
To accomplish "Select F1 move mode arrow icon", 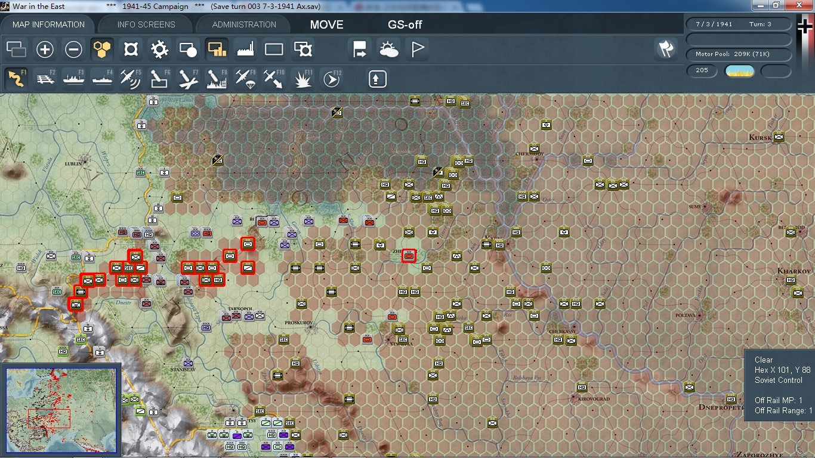I will point(17,79).
